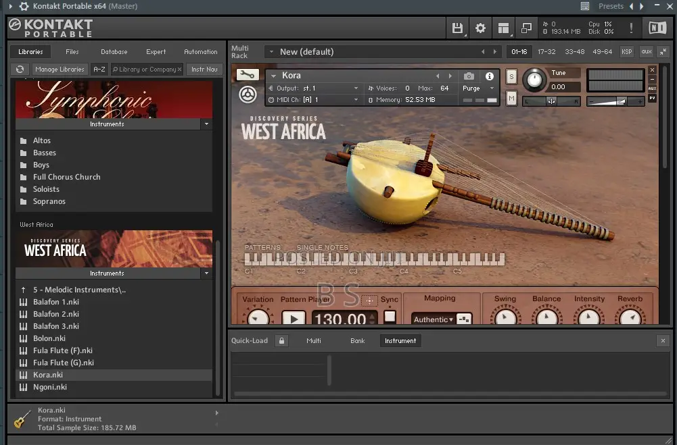Toggle minimized rack view icon
The height and width of the screenshot is (445, 677).
pos(526,28)
